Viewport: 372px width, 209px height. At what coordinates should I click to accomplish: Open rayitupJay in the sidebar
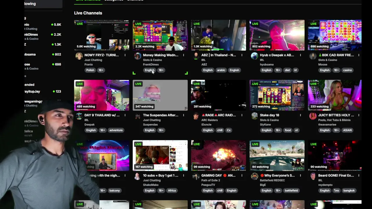coord(44,91)
